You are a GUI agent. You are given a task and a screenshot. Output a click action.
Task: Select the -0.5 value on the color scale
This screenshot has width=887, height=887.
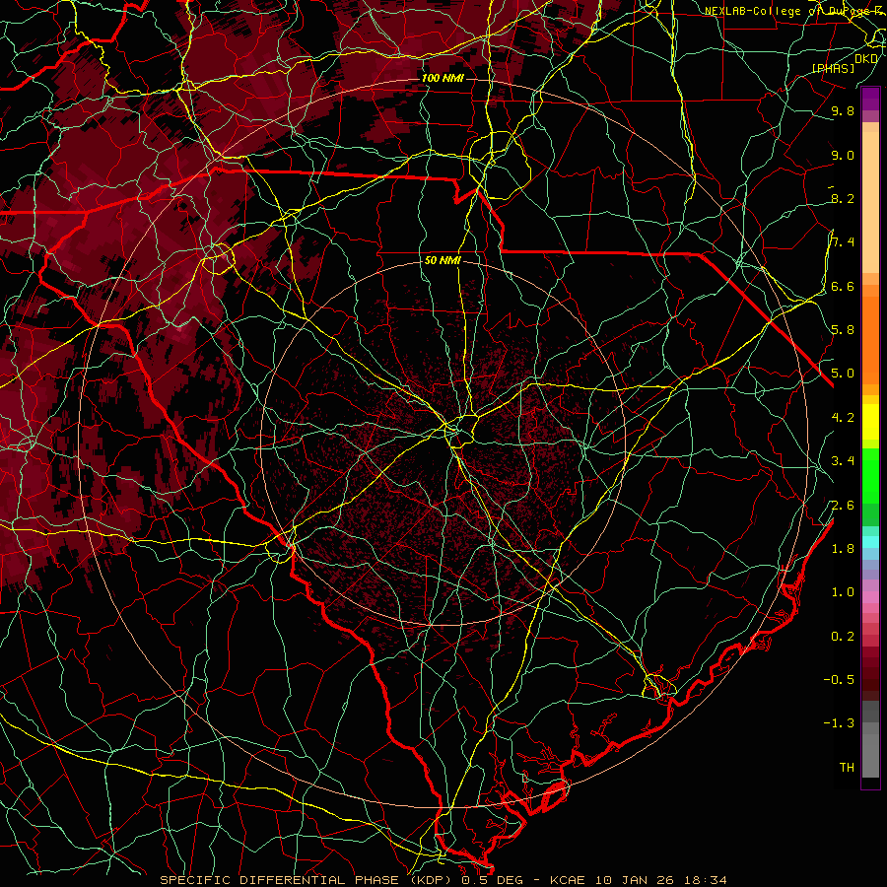839,679
